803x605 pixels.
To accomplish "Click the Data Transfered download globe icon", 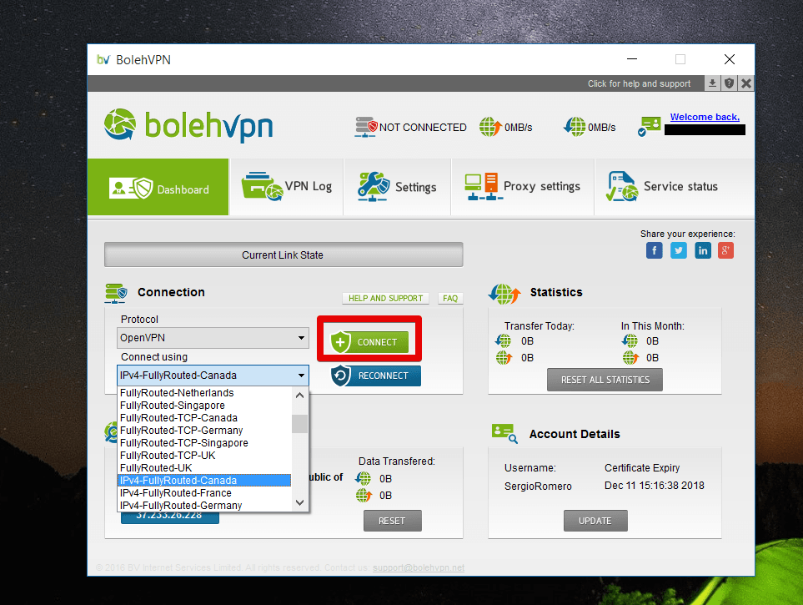I will 363,478.
